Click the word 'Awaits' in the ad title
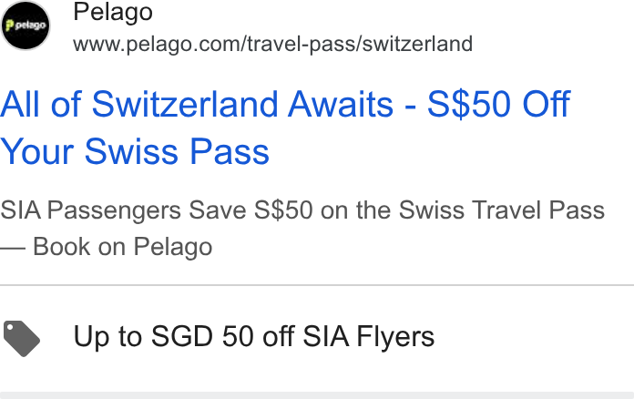 point(341,104)
